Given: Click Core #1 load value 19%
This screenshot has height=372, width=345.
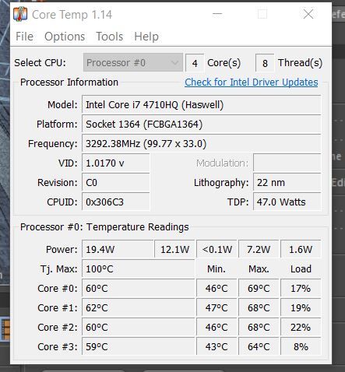Looking at the screenshot, I should tap(301, 307).
